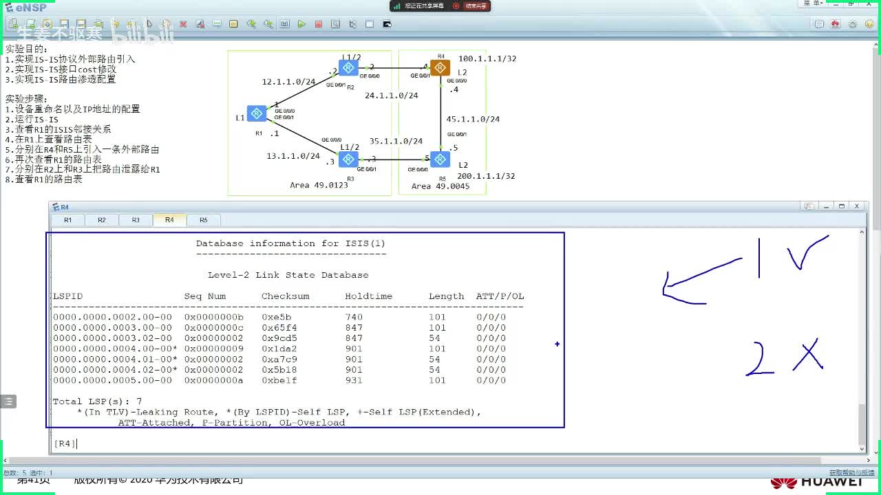Click the yellow text note icon
This screenshot has height=495, width=881.
(233, 24)
